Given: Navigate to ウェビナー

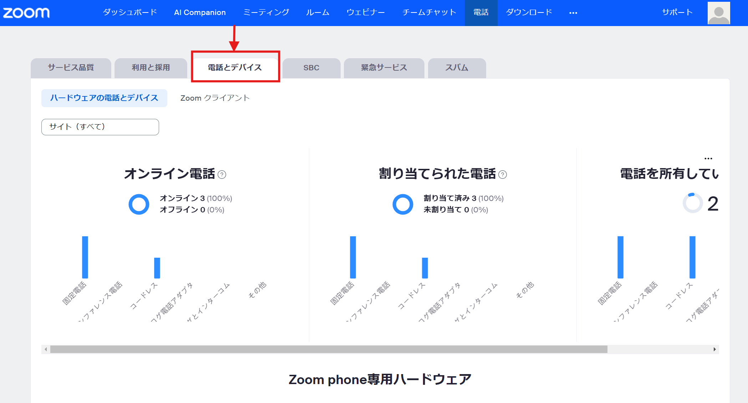Looking at the screenshot, I should (x=366, y=12).
